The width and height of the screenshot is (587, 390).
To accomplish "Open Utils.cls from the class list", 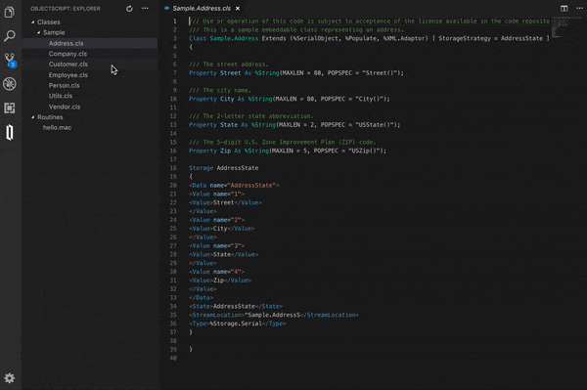I will pyautogui.click(x=90, y=96).
